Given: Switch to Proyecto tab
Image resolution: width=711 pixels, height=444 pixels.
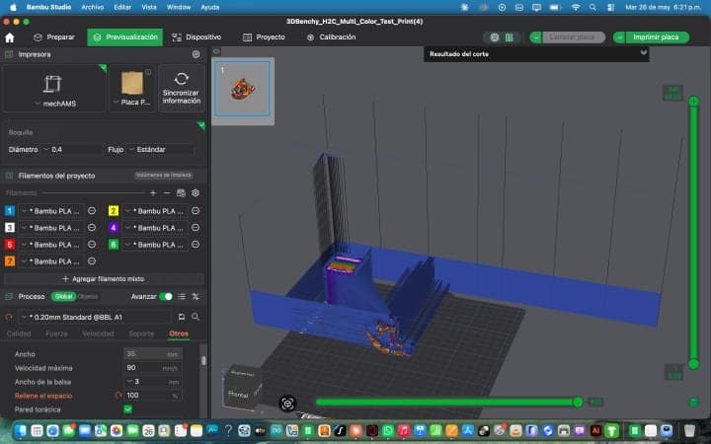Looking at the screenshot, I should [264, 37].
